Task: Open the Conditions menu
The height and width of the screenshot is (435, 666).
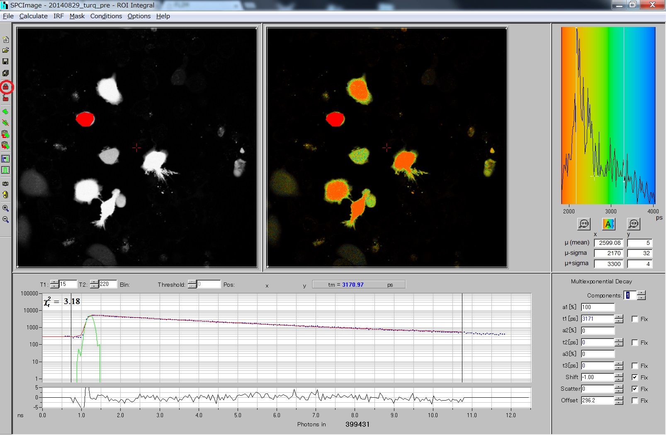Action: click(x=106, y=16)
